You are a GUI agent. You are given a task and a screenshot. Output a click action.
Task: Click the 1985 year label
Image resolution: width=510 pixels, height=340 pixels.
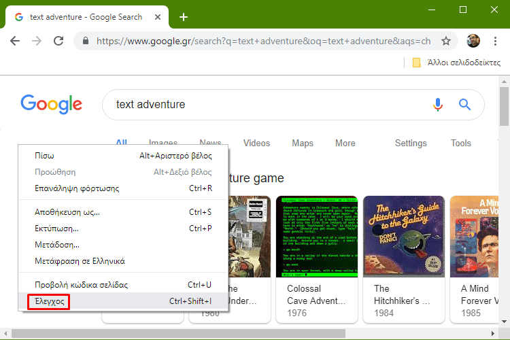pyautogui.click(x=471, y=313)
